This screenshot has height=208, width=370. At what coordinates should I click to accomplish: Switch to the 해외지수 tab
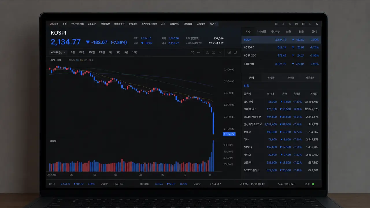point(275,31)
